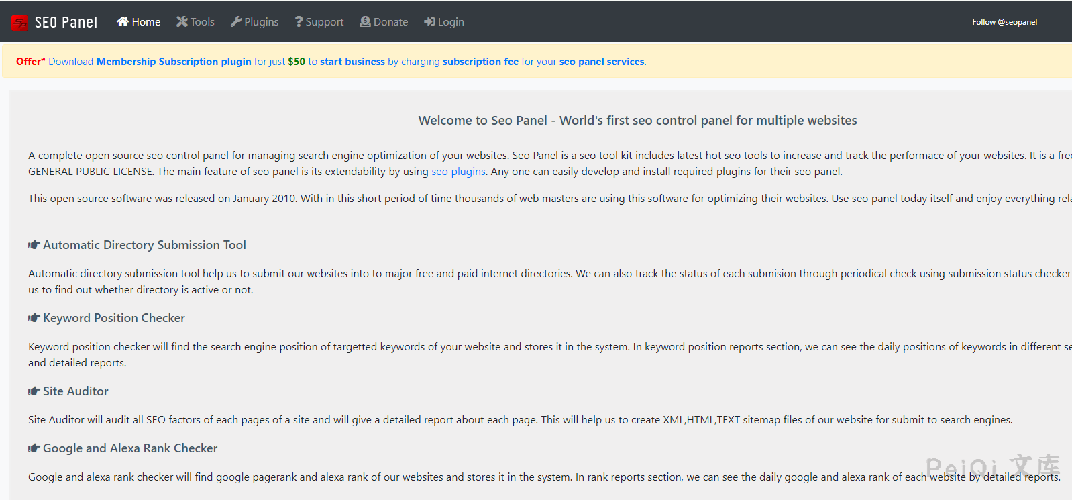Click hand icon beside Site Auditor

pyautogui.click(x=34, y=391)
